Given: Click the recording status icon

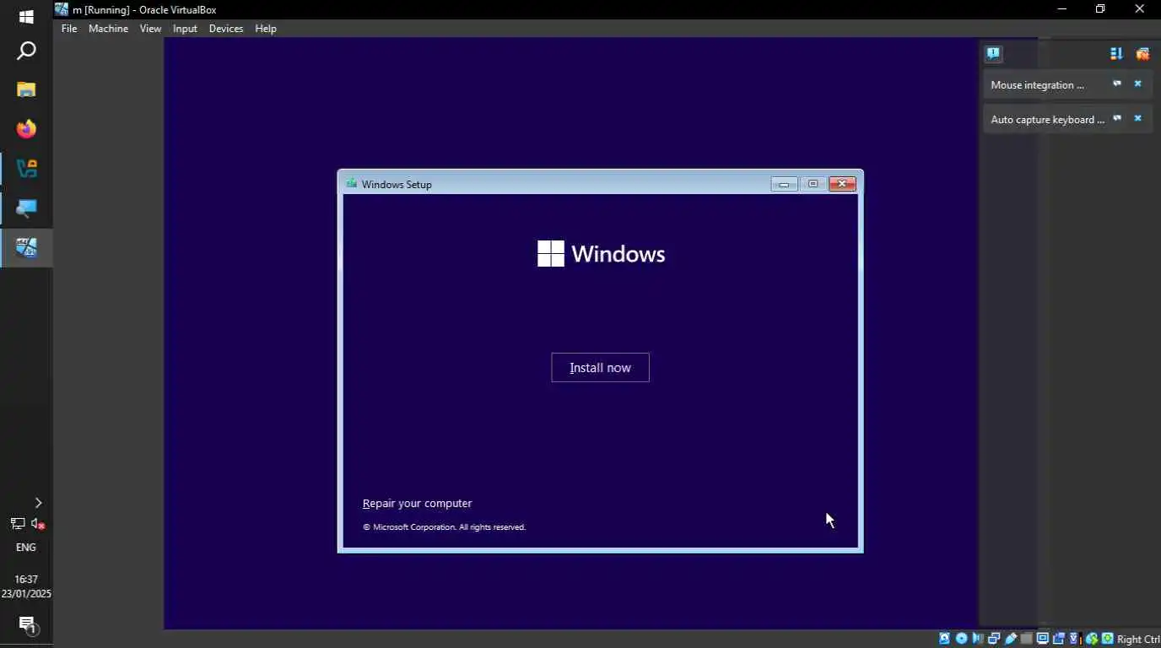Looking at the screenshot, I should click(x=1058, y=639).
